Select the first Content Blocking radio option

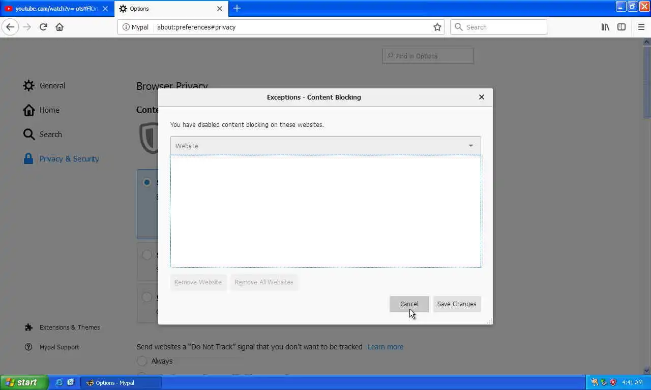click(x=147, y=182)
